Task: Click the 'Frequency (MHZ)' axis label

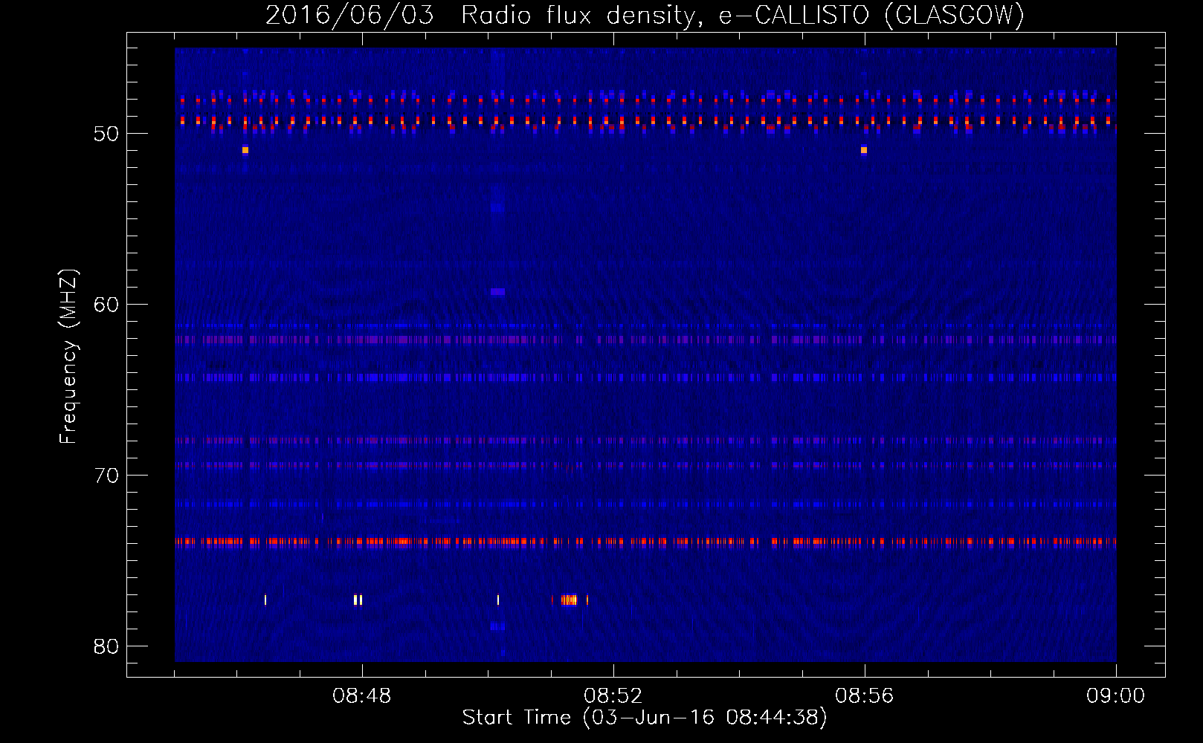Action: [x=68, y=357]
